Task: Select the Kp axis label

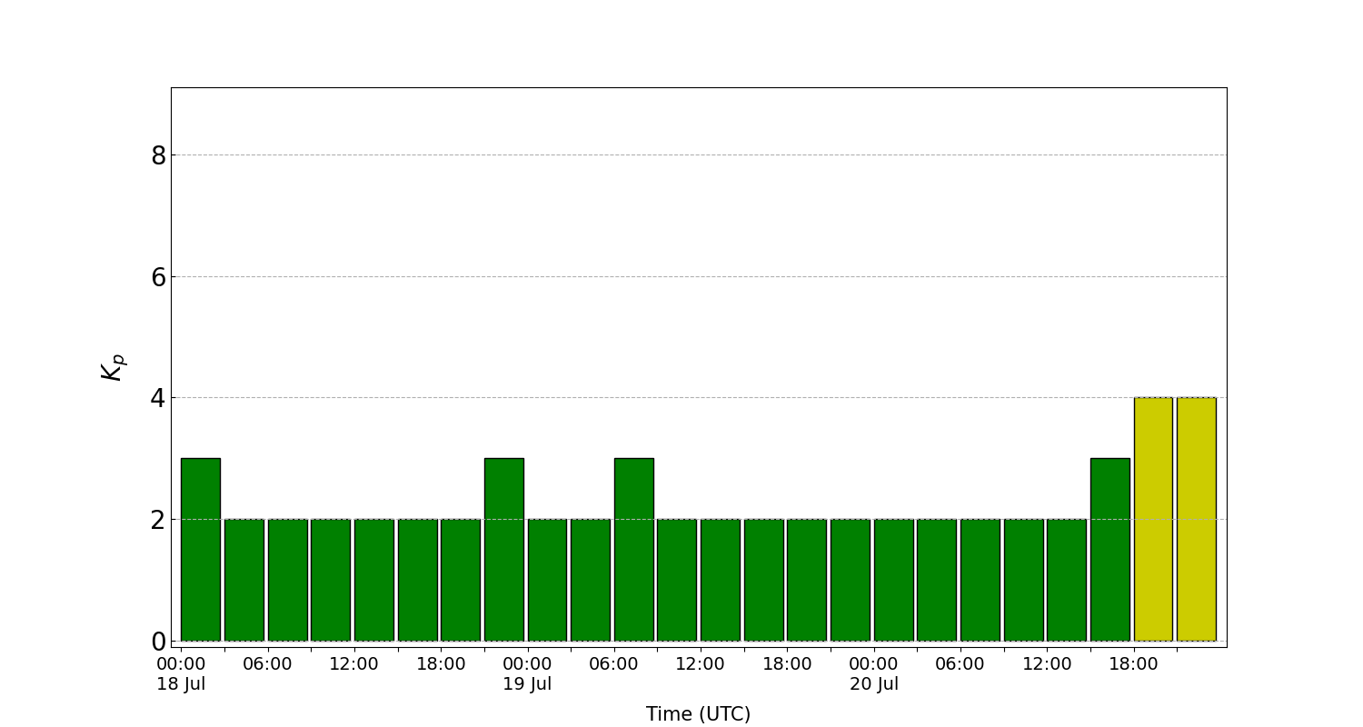Action: pyautogui.click(x=109, y=367)
